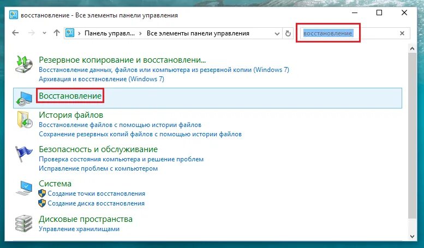
Task: Click the scrollbar up arrow
Action: coord(412,49)
